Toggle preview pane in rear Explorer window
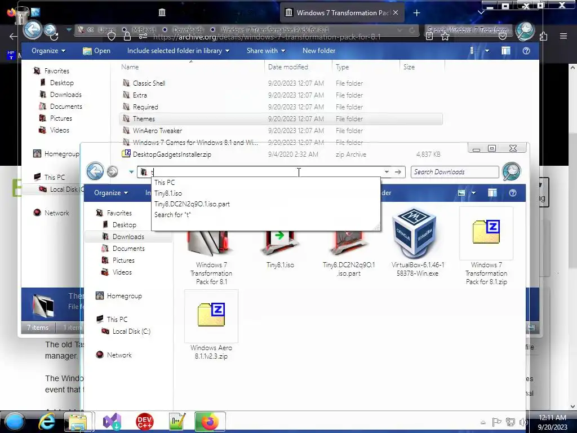The width and height of the screenshot is (577, 433). tap(506, 51)
